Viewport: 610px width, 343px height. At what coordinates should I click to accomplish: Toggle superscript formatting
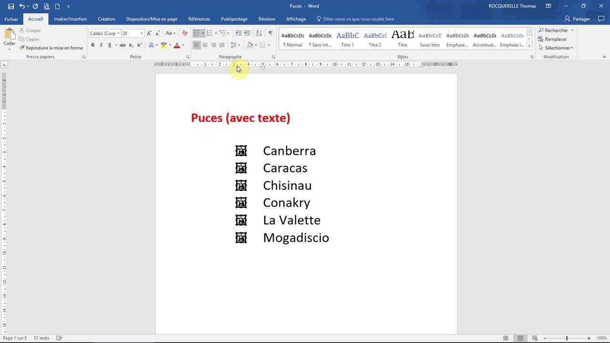[x=139, y=45]
